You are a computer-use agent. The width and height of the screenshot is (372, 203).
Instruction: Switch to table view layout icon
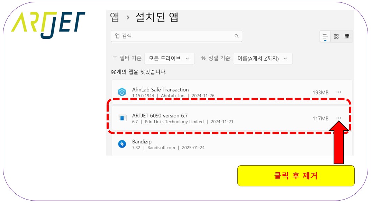click(347, 36)
